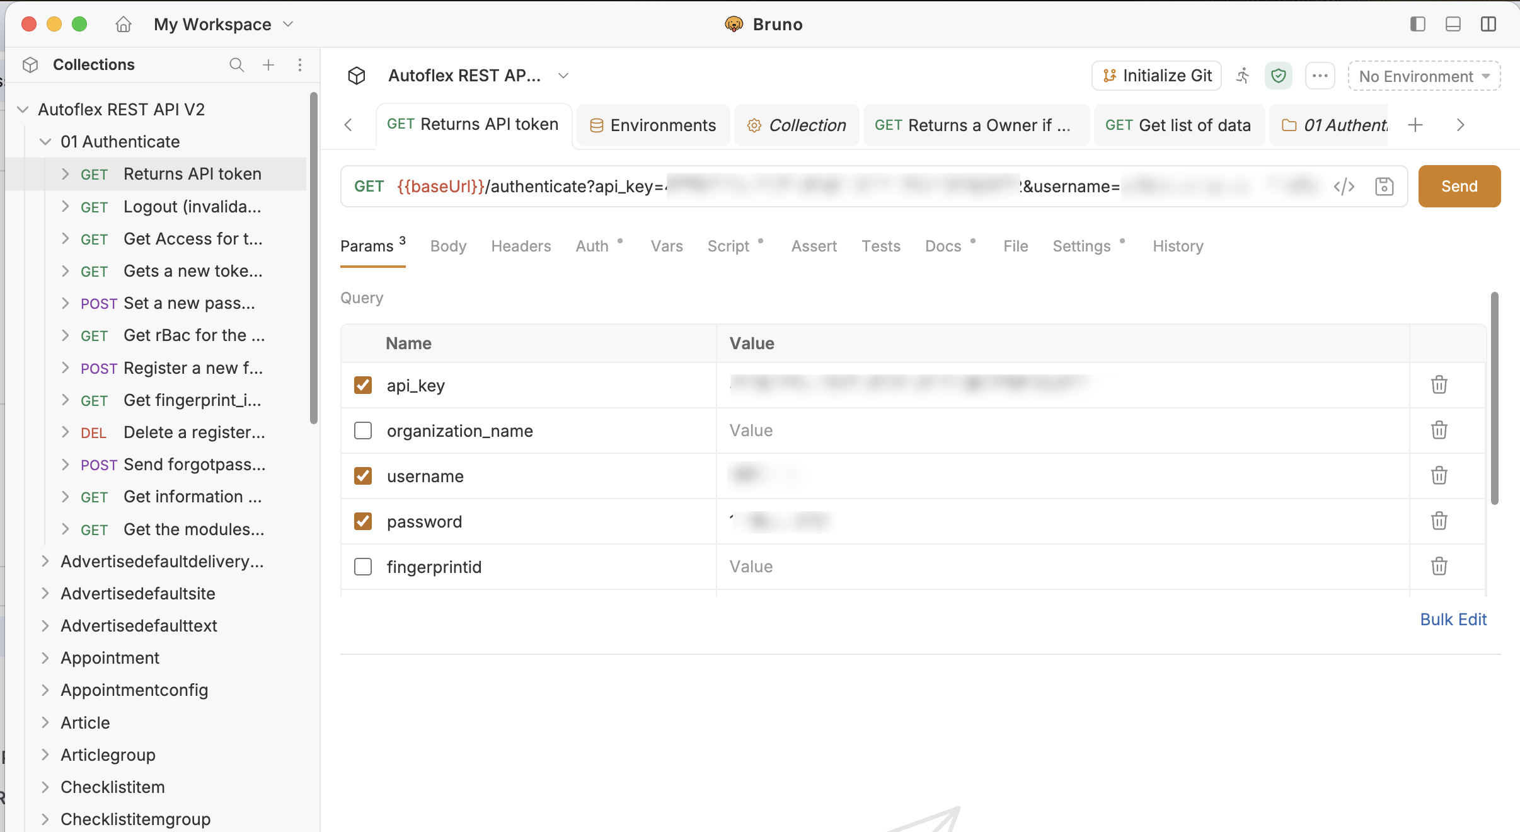Switch to the Collection settings tab
This screenshot has width=1520, height=832.
[x=797, y=125]
